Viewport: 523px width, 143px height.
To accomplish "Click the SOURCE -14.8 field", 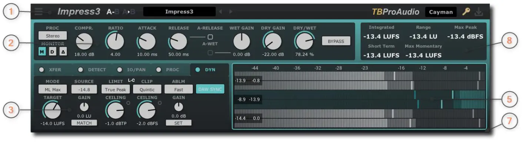I will coord(84,89).
